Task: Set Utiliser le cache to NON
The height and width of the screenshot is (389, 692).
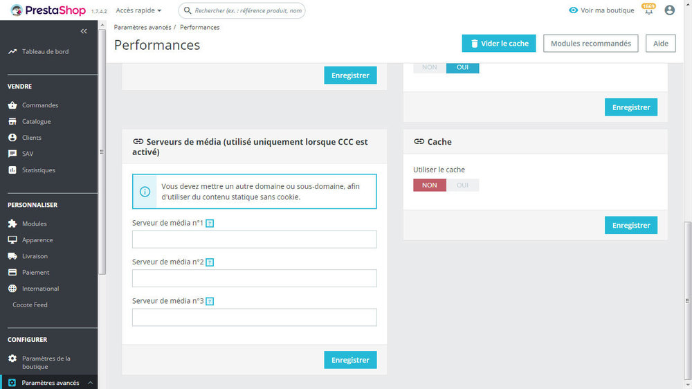Action: tap(430, 185)
